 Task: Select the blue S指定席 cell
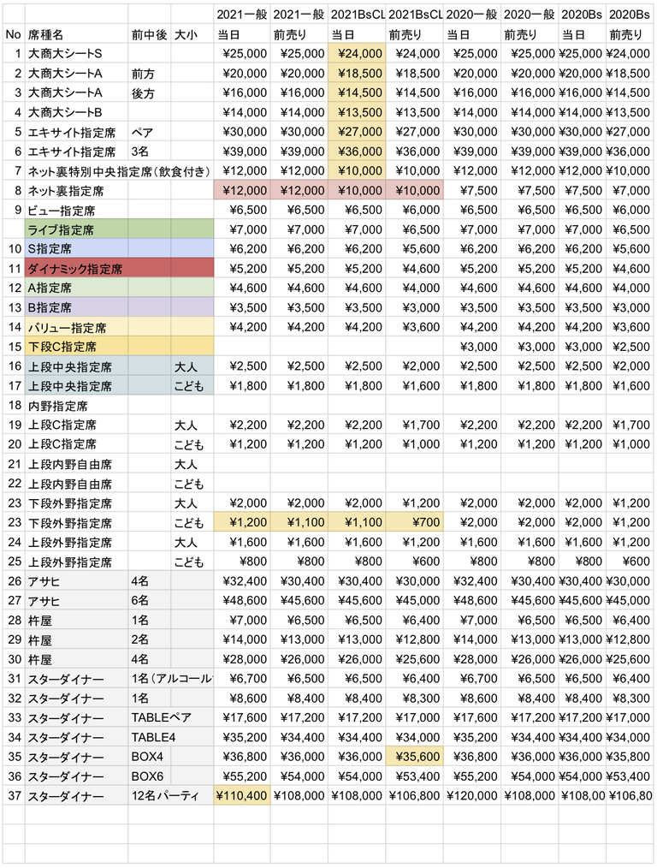pos(77,249)
